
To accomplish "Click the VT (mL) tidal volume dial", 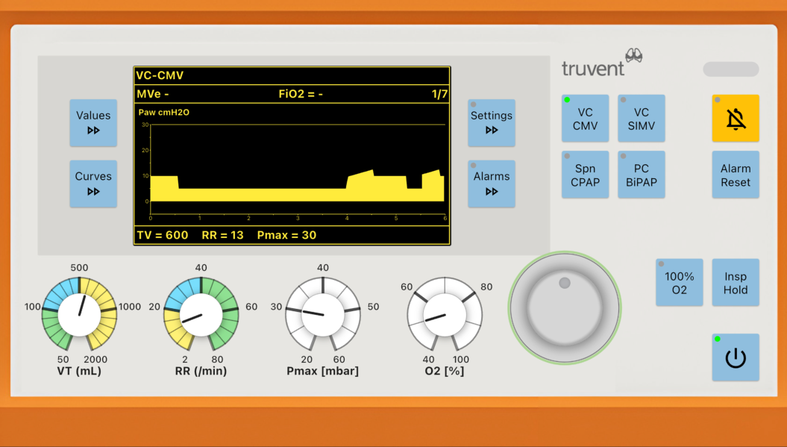I will (x=79, y=314).
